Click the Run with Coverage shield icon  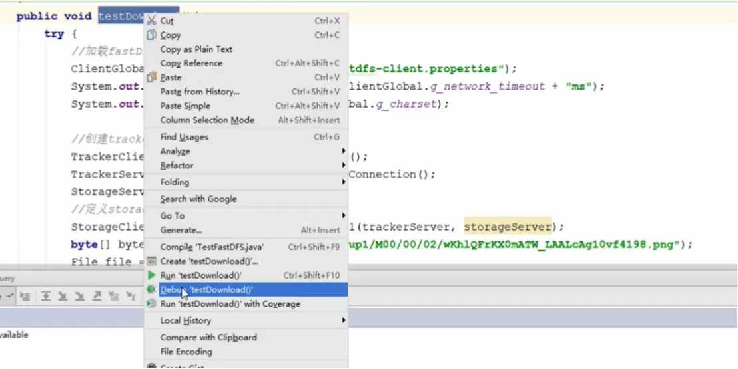coord(151,304)
